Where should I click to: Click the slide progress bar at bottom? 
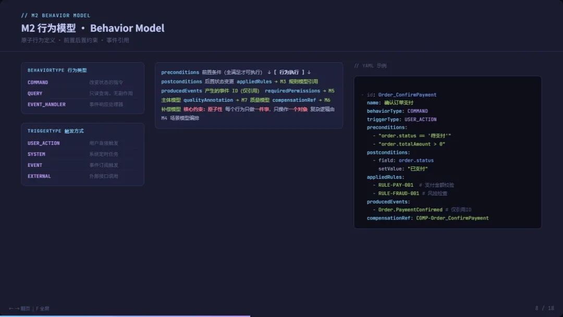click(125, 316)
